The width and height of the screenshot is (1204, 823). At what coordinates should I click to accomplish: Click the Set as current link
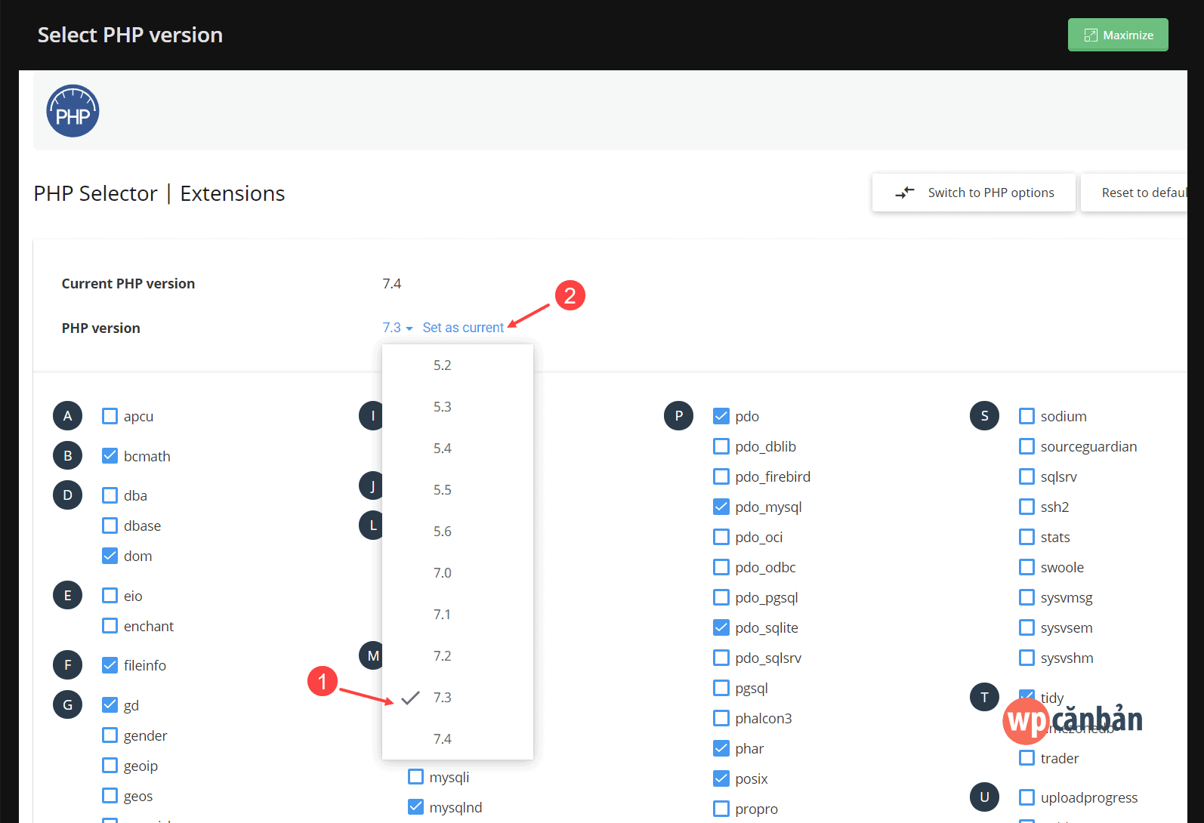point(463,328)
